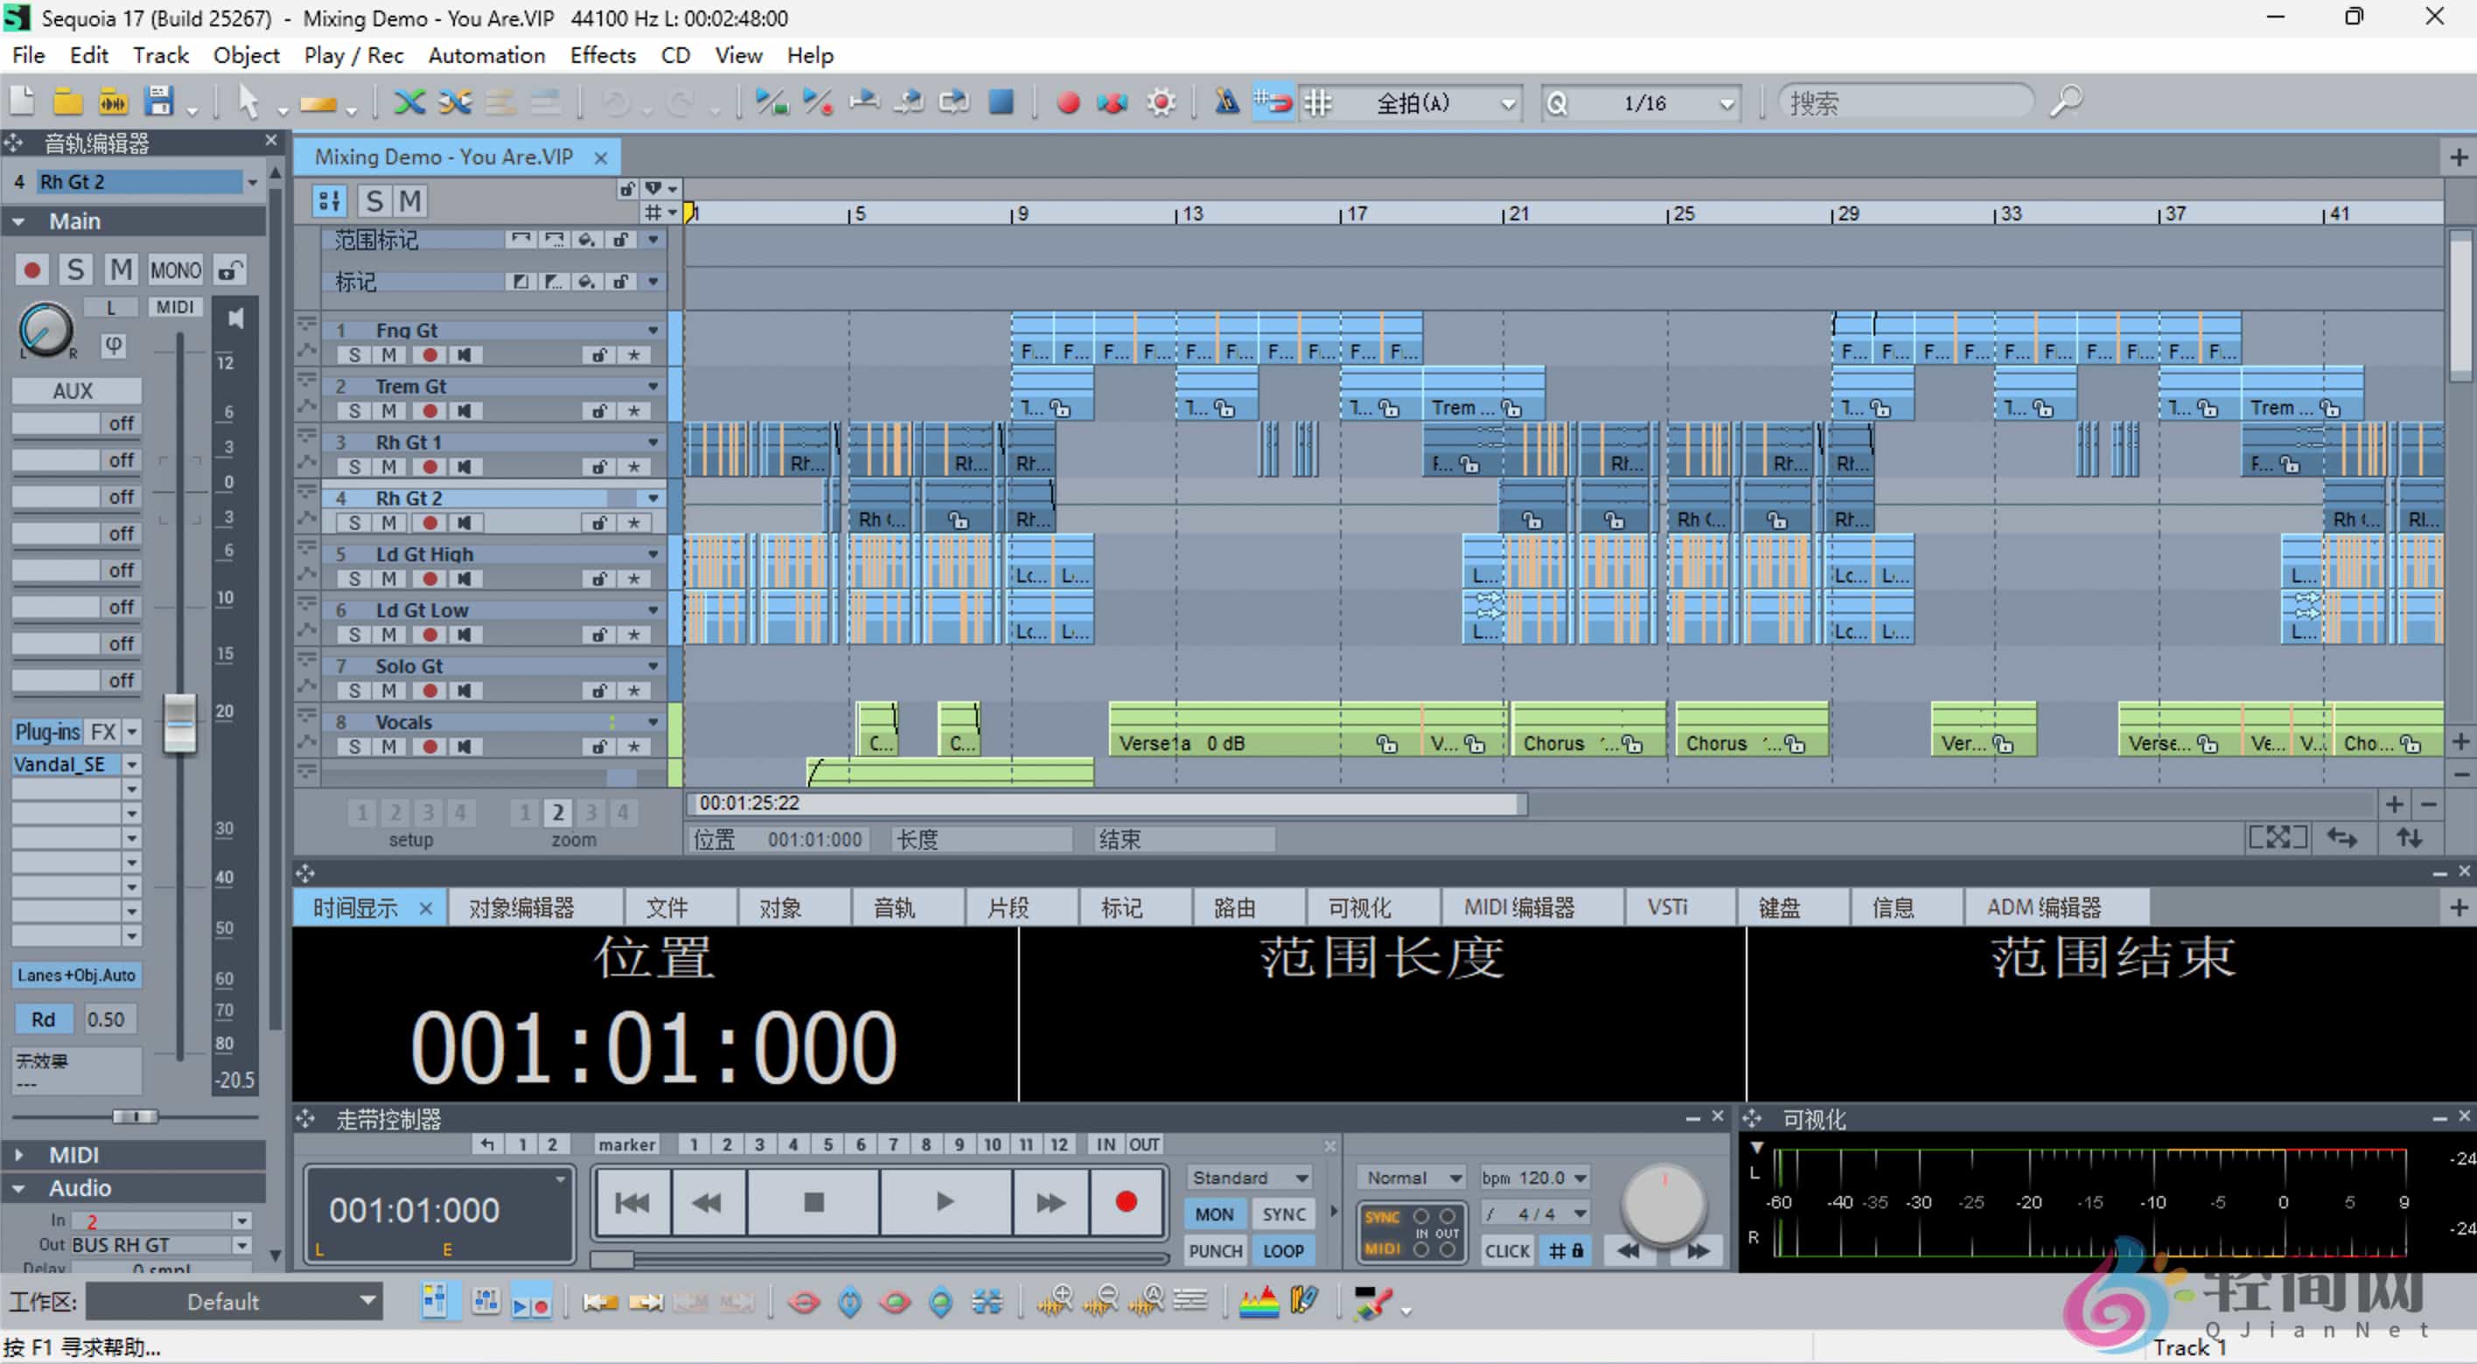The image size is (2477, 1364).
Task: Click the magnifier search icon
Action: click(x=2065, y=102)
